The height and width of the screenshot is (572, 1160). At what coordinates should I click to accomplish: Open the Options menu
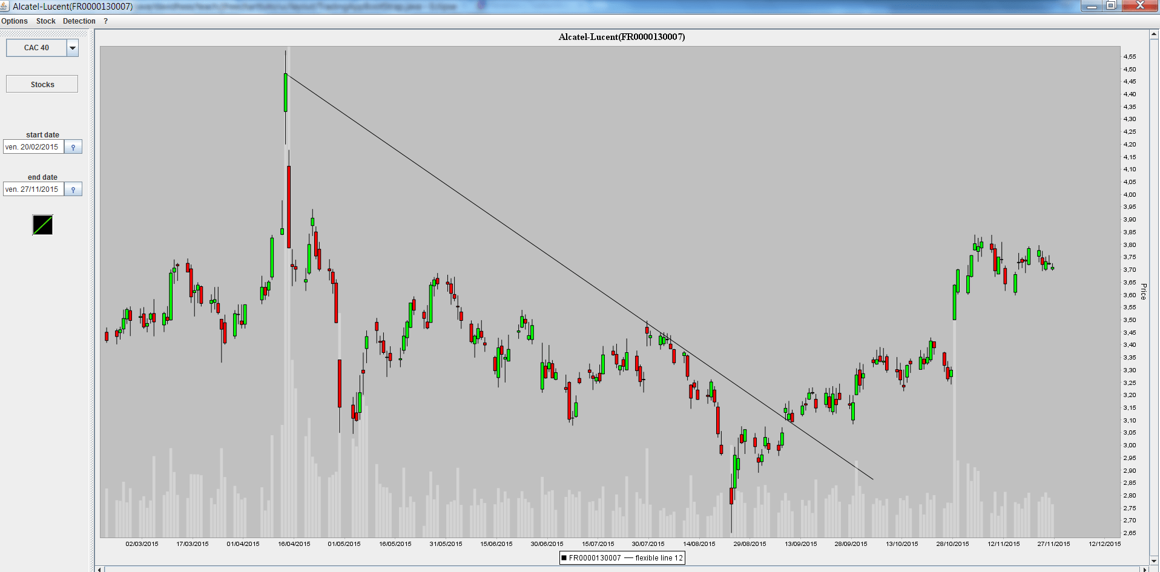tap(15, 21)
